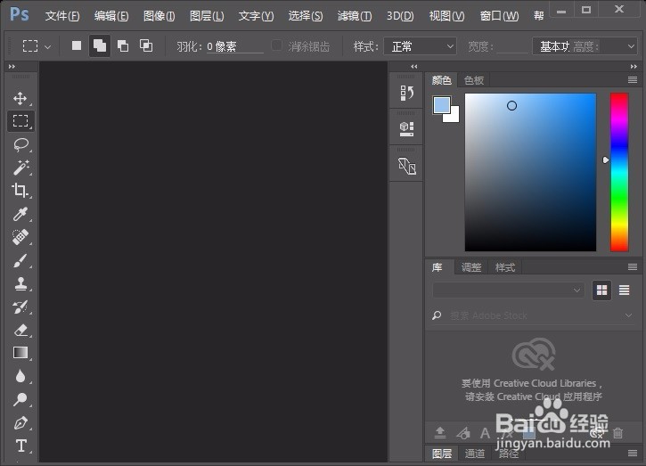Open the 基本功能 workspace dropdown
Image resolution: width=646 pixels, height=466 pixels.
click(585, 46)
